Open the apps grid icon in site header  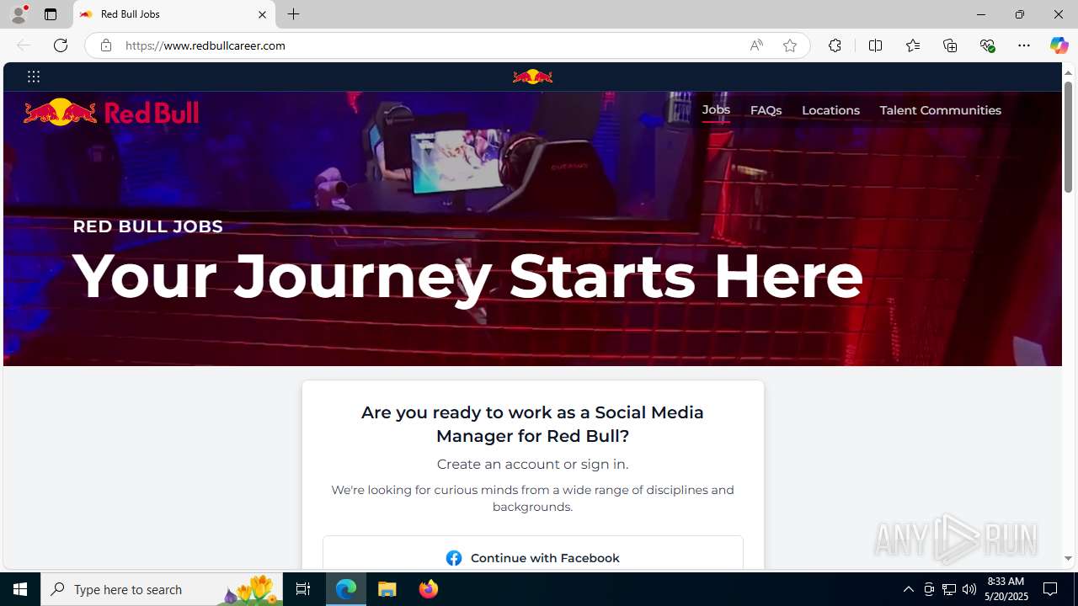(x=34, y=77)
